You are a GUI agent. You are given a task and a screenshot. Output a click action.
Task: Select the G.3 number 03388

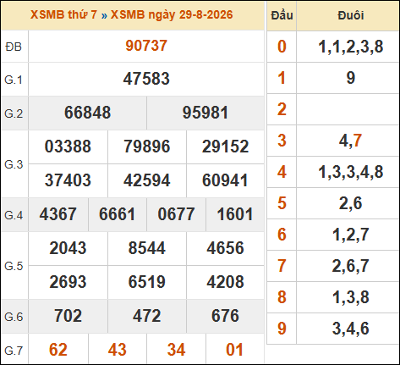coord(68,147)
